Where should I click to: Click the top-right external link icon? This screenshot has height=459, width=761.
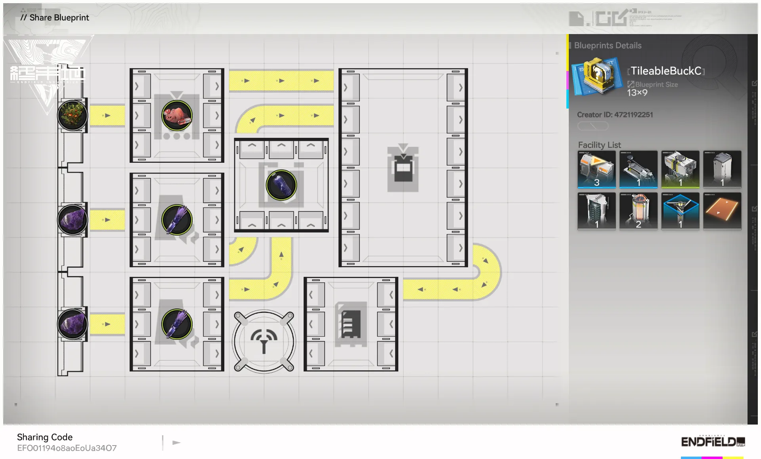click(x=754, y=83)
